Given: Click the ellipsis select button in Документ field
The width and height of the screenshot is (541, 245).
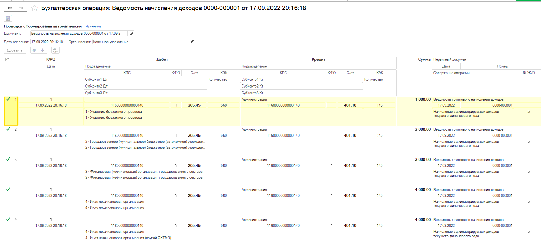Looking at the screenshot, I should click(x=124, y=33).
